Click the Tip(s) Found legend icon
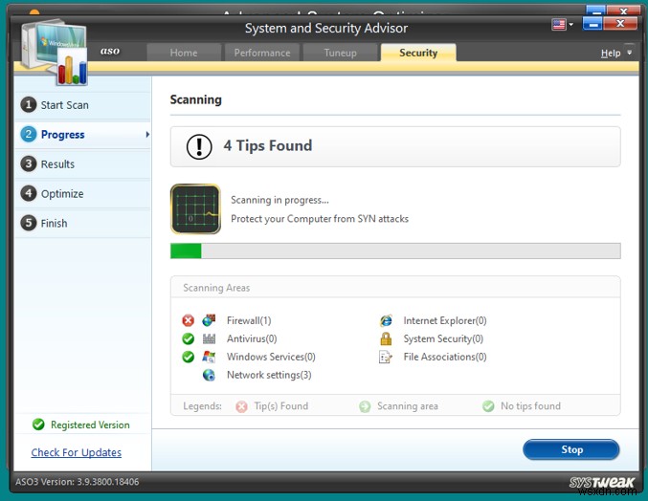The image size is (648, 501). [x=241, y=406]
